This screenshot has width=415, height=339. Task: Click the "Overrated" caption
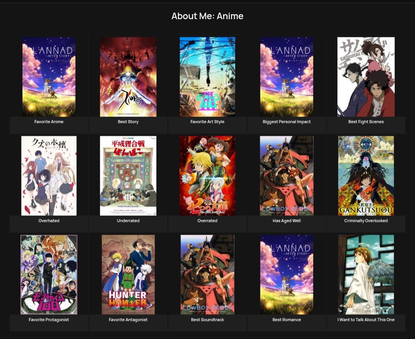pyautogui.click(x=207, y=220)
